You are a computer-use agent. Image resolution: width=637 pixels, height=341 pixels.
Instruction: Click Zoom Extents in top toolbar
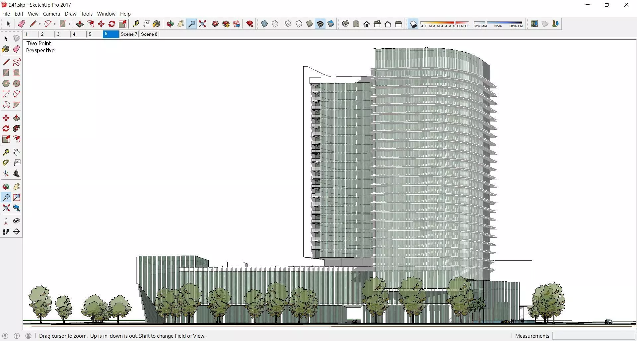pyautogui.click(x=202, y=24)
